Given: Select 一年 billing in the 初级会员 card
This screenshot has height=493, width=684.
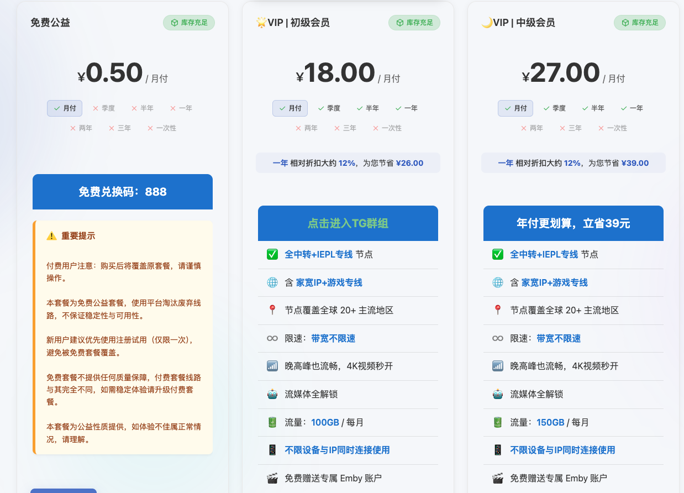Looking at the screenshot, I should pyautogui.click(x=406, y=108).
